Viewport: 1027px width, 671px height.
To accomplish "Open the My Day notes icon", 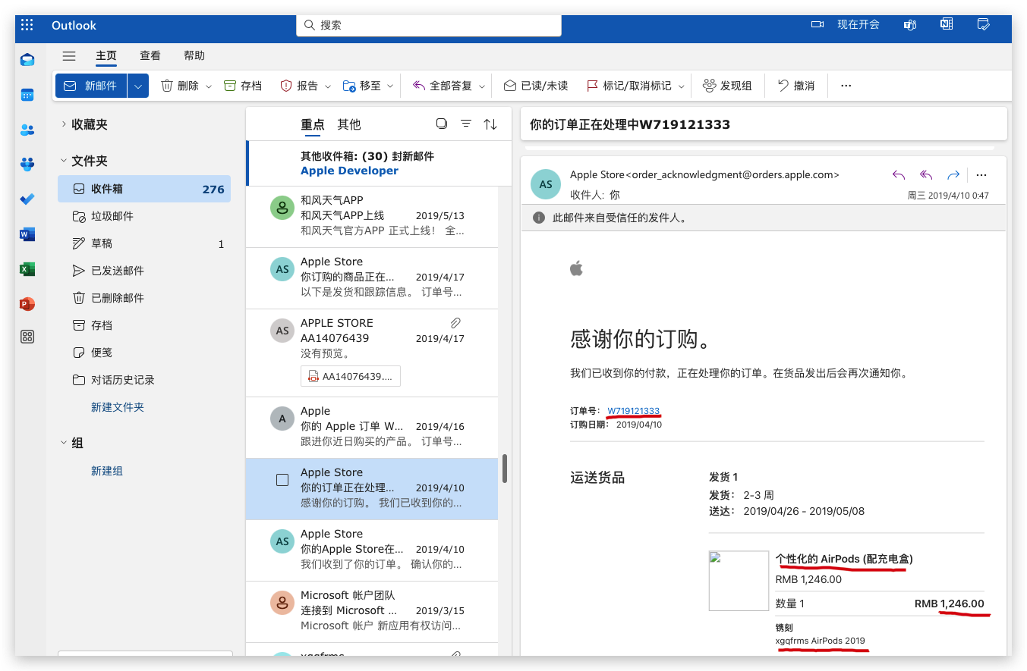I will (x=984, y=24).
